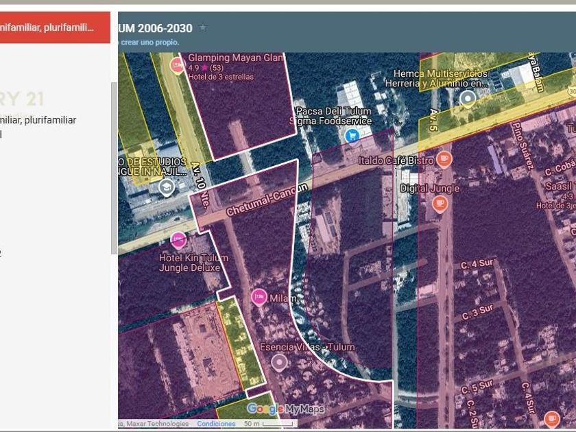Open the Condiciones terms link
Viewport: 576px width, 432px height.
pos(216,424)
